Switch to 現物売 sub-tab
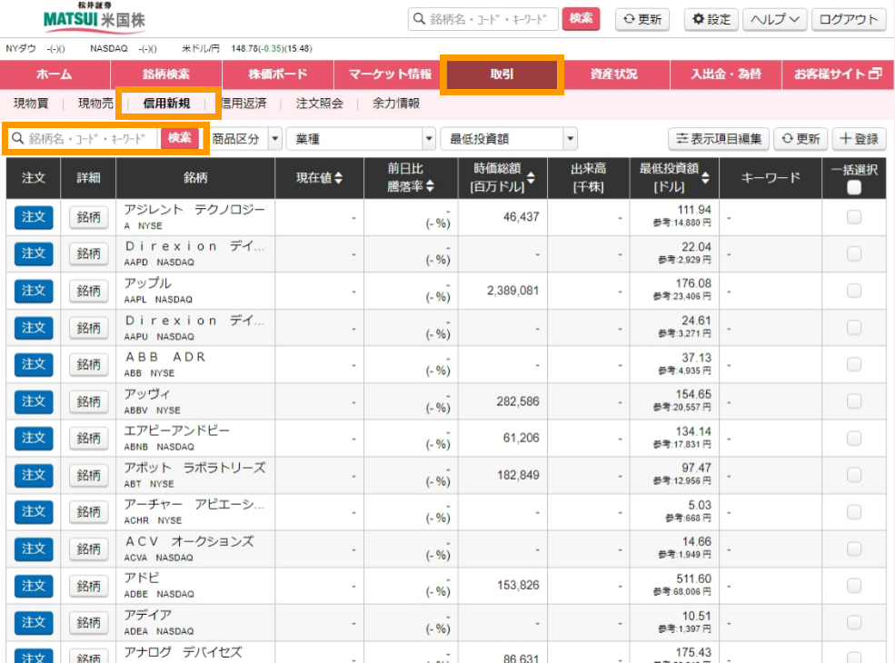 click(x=95, y=104)
